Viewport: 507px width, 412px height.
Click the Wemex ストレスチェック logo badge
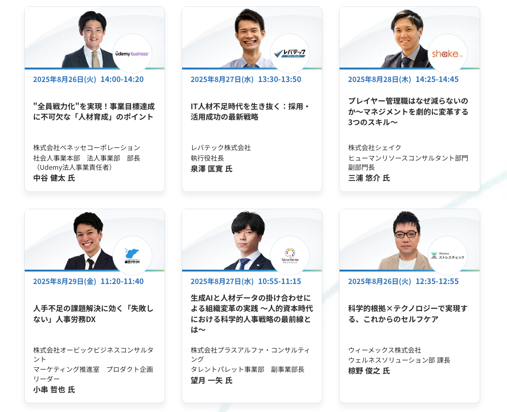click(x=448, y=256)
